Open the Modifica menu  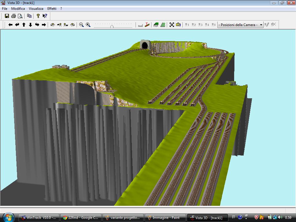[18, 8]
